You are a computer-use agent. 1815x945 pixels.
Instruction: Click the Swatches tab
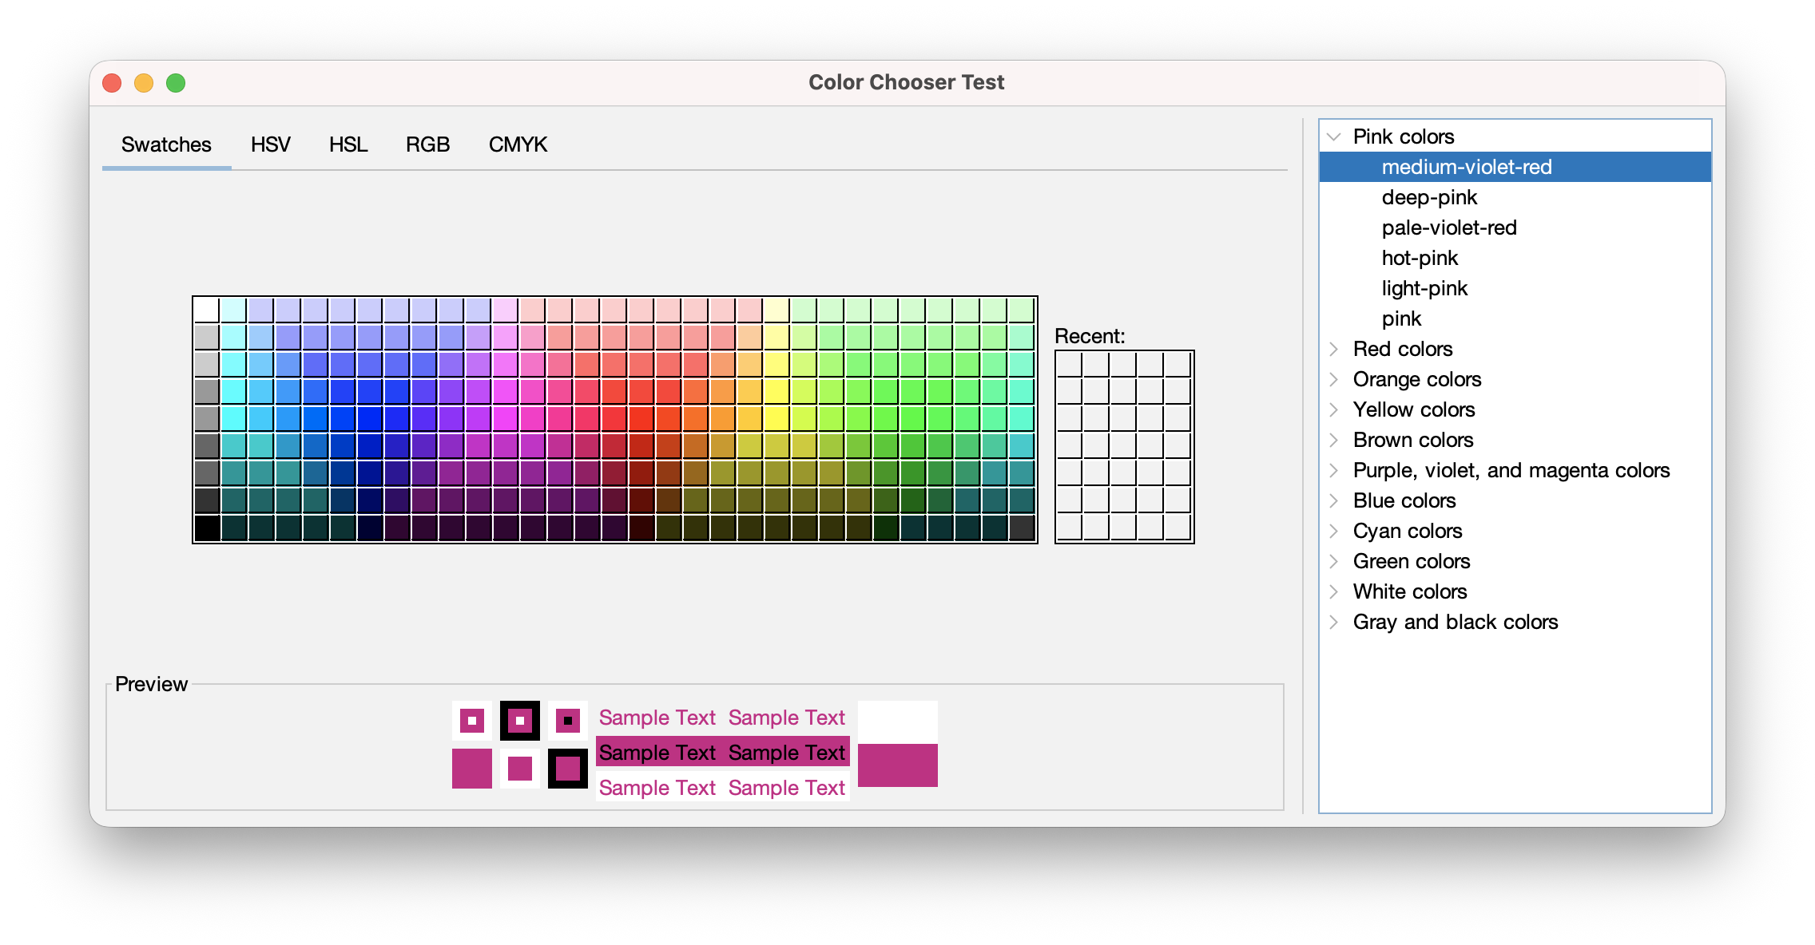166,144
